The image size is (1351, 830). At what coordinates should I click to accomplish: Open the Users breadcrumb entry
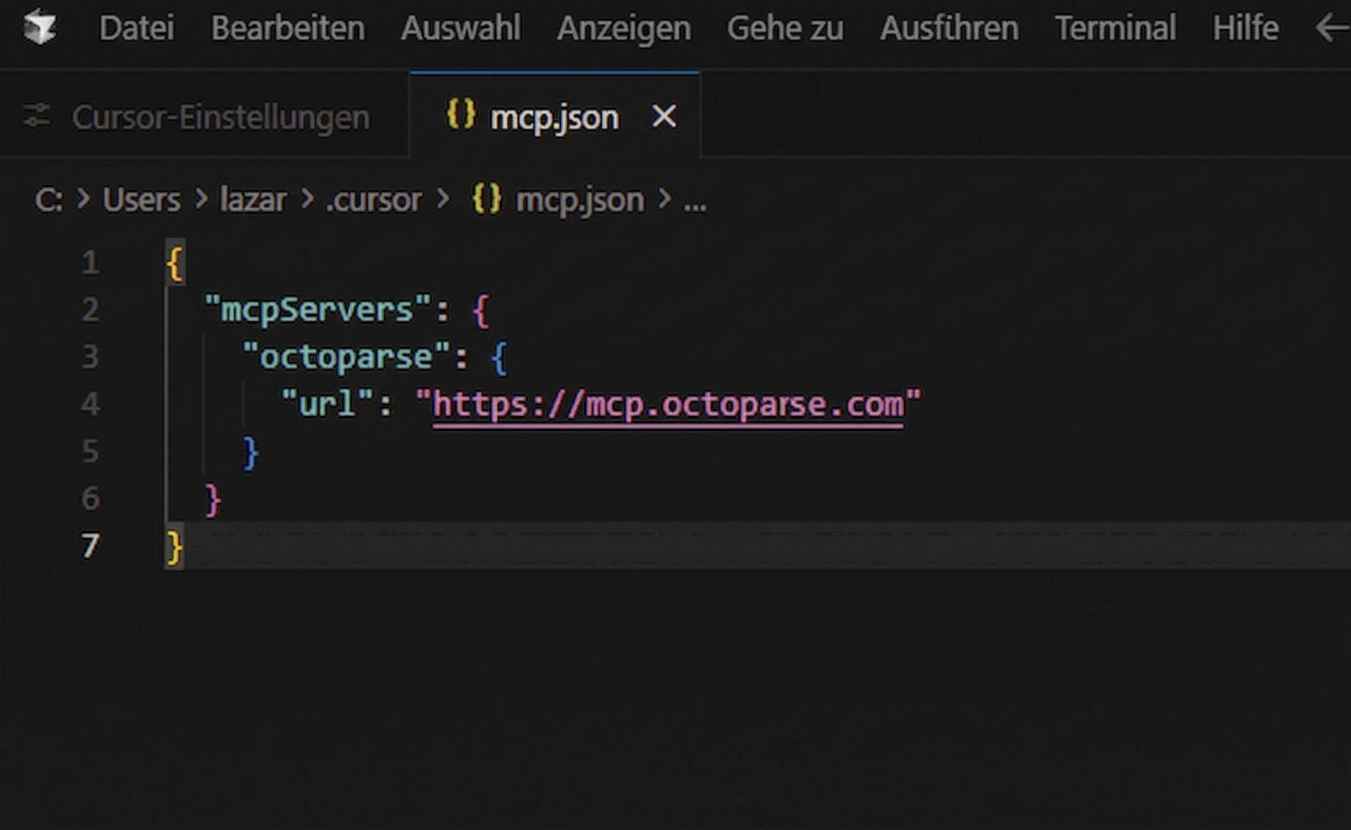point(141,199)
